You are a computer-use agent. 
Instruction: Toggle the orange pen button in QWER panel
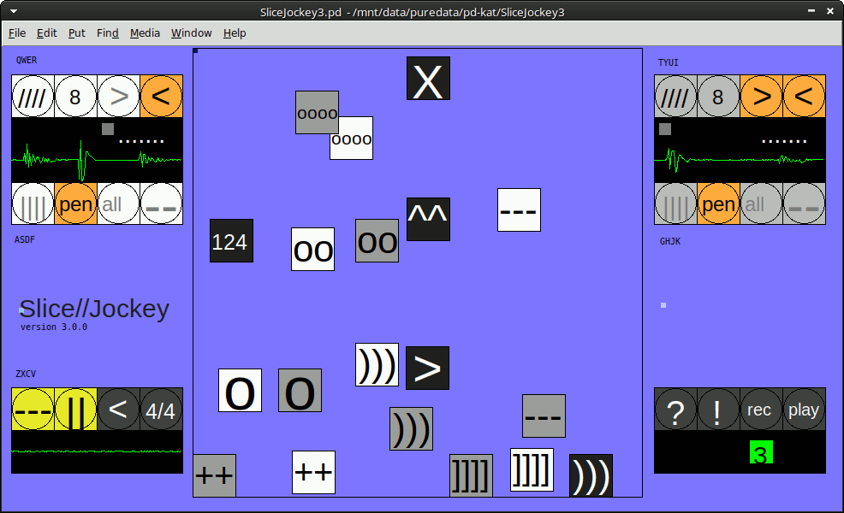76,204
